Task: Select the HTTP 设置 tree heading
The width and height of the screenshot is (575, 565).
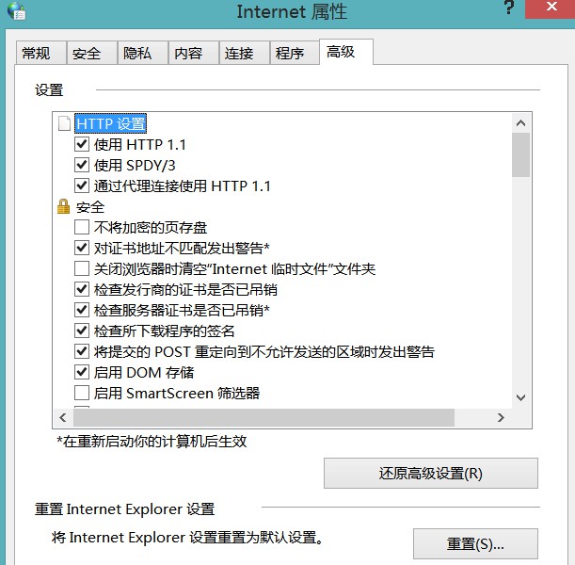Action: point(110,123)
